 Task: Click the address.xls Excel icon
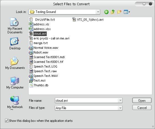[31, 24]
